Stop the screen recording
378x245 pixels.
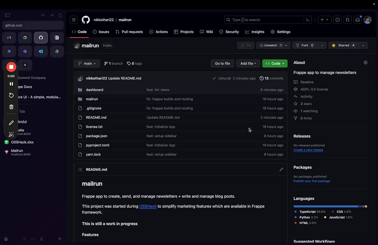pos(11,67)
